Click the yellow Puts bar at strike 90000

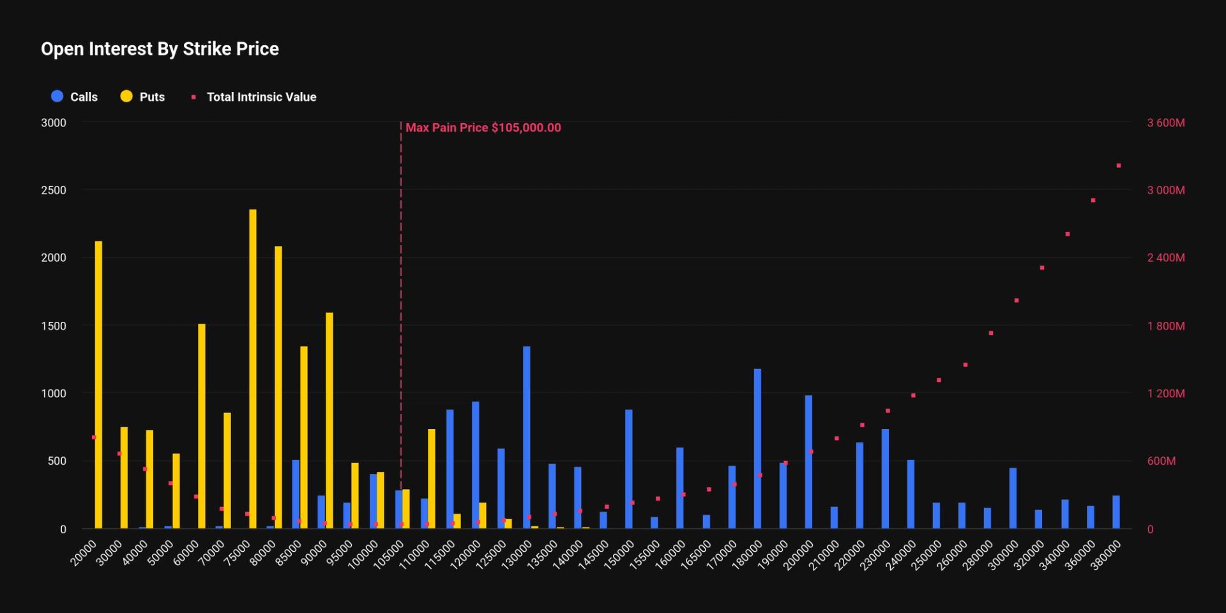(x=329, y=420)
